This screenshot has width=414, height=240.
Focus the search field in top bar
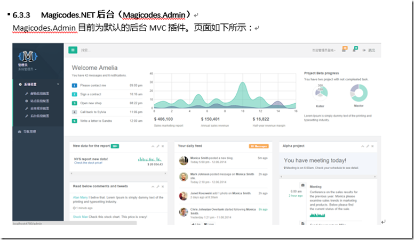pyautogui.click(x=86, y=50)
